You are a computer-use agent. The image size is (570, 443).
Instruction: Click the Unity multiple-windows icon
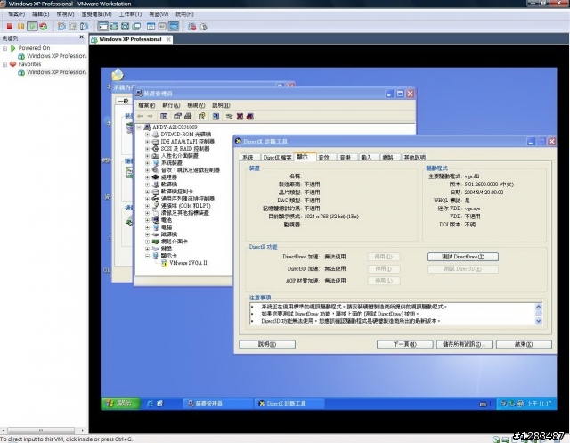pos(136,26)
